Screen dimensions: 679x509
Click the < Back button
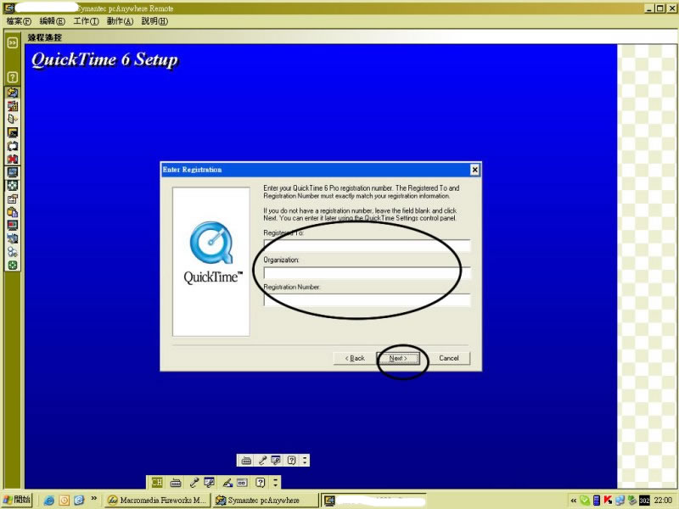point(355,358)
